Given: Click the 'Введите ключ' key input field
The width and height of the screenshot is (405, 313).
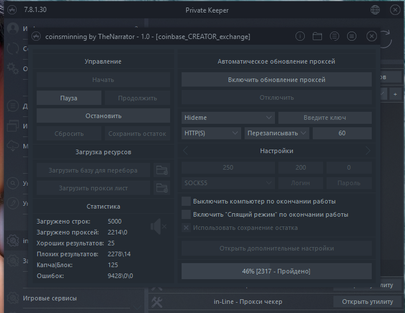Looking at the screenshot, I should 325,118.
